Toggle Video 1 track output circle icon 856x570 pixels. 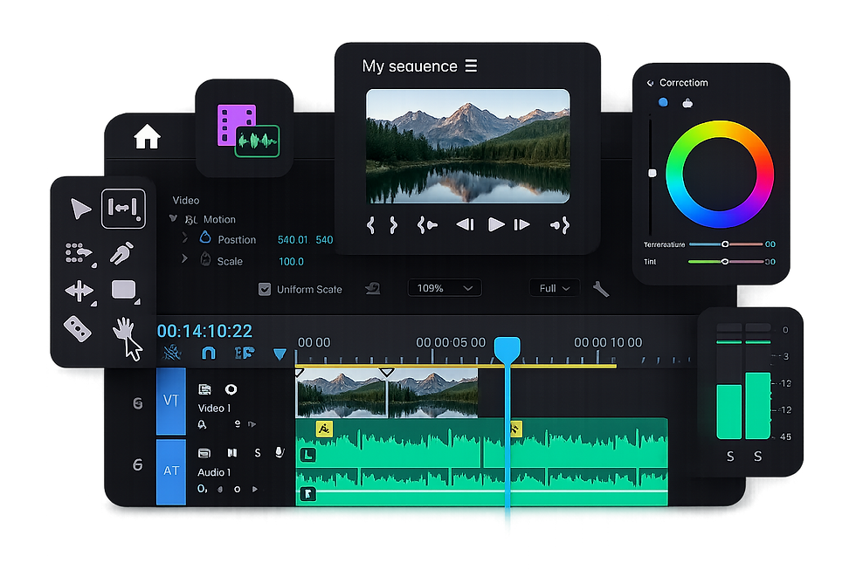coord(231,389)
